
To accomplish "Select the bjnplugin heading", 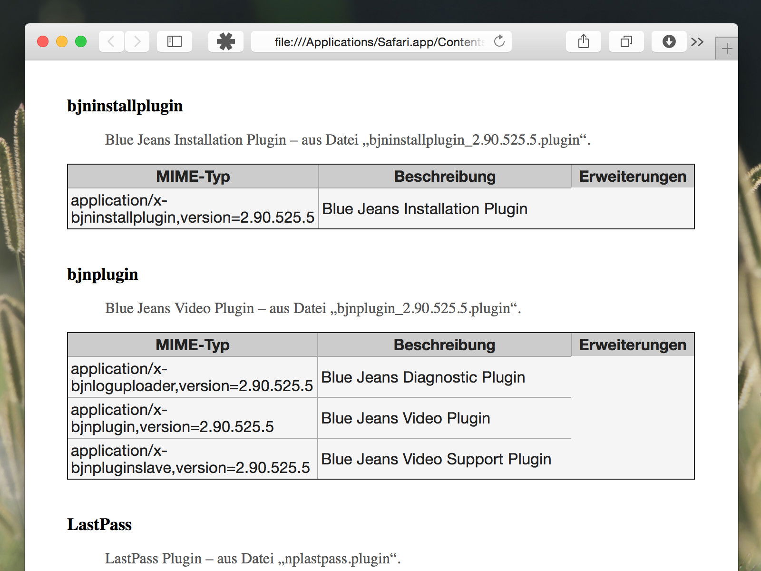I will point(103,275).
